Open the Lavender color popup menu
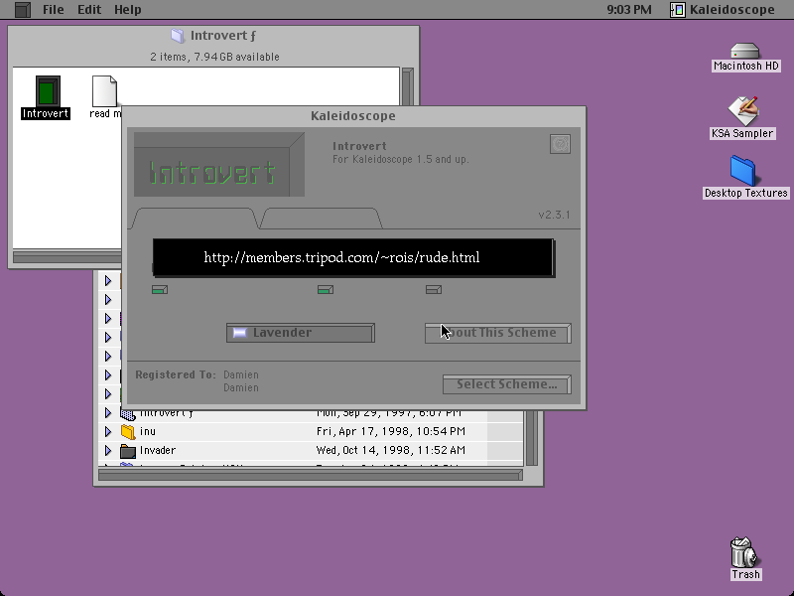The height and width of the screenshot is (596, 794). (301, 333)
